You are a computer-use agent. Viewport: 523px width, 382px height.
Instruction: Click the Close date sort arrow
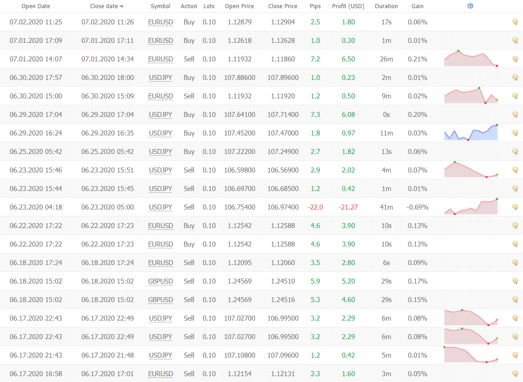click(122, 7)
